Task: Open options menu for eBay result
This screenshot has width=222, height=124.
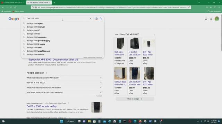Action: [x=69, y=103]
